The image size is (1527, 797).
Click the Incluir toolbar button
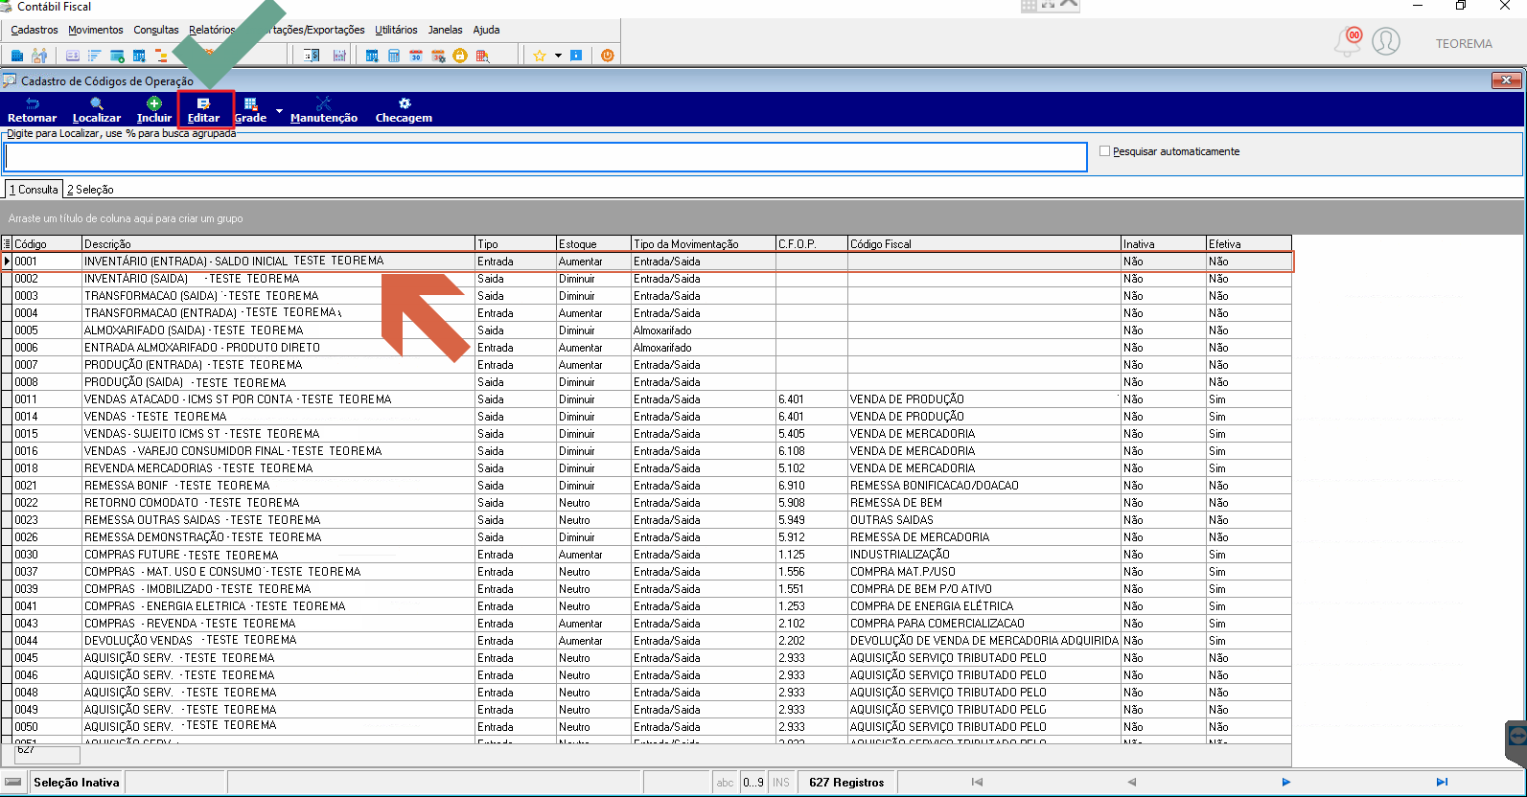coord(154,110)
